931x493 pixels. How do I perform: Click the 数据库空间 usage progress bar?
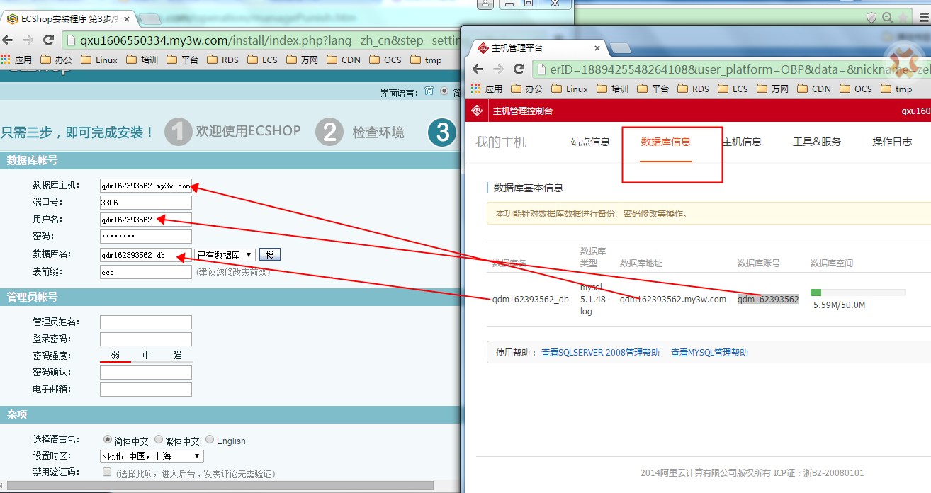pos(857,293)
